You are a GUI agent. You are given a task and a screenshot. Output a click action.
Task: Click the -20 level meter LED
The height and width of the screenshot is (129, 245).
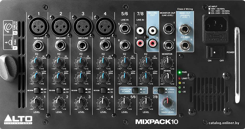(x=179, y=92)
